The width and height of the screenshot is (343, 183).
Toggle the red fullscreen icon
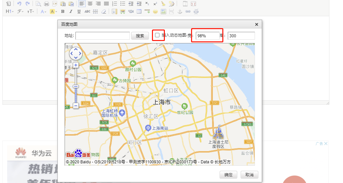tap(193, 3)
